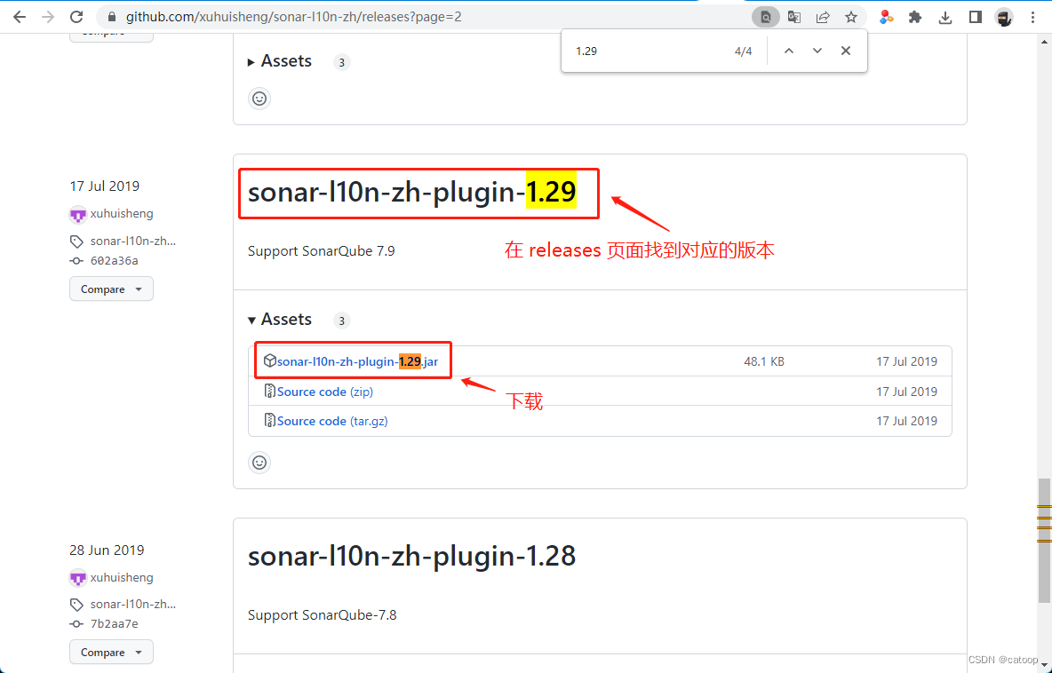Click the zip file icon for Source code (zip)

tap(270, 391)
